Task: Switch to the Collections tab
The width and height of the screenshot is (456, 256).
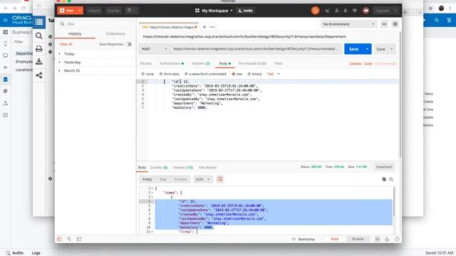Action: (115, 33)
